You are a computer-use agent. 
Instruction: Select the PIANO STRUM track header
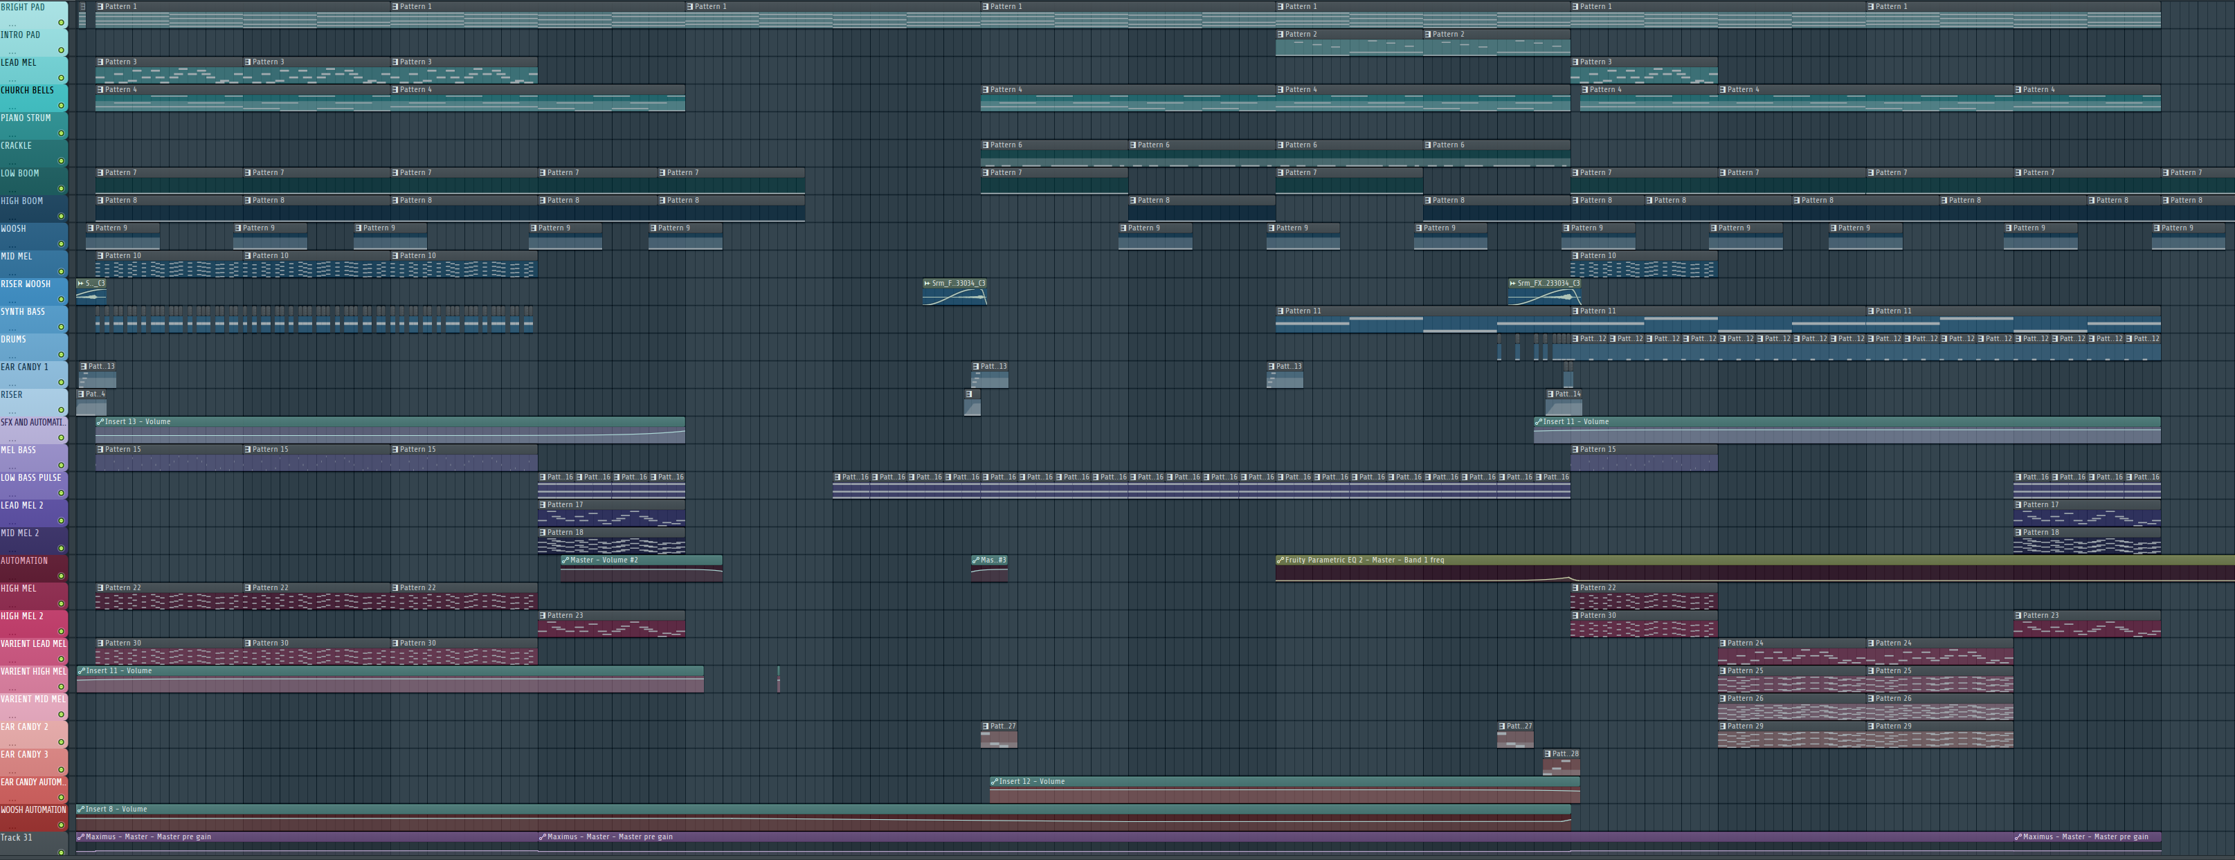tap(26, 119)
